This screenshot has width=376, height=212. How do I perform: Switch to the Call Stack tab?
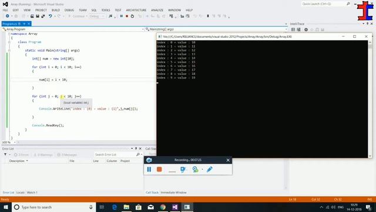pos(152,193)
